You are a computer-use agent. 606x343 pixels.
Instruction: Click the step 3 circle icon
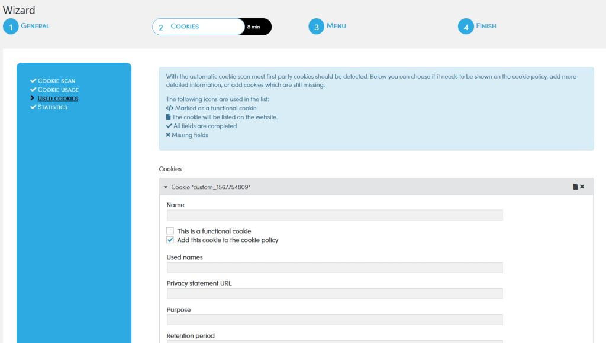(316, 27)
